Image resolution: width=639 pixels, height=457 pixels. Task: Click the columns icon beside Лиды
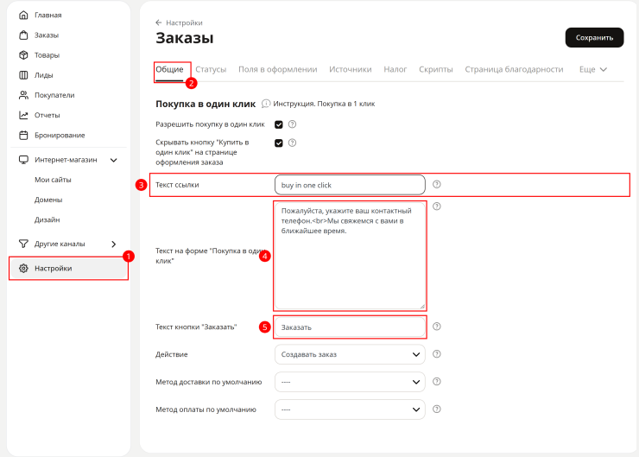pos(23,75)
